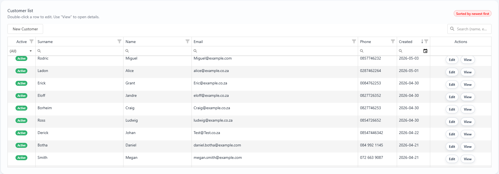Open the Created column filter icon
Screen dimensions: 499x174
tap(426, 41)
